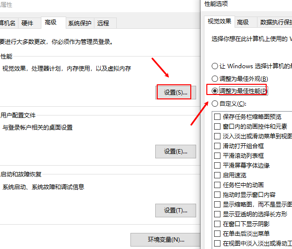Toggle 启用速览 checkbox

point(217,175)
